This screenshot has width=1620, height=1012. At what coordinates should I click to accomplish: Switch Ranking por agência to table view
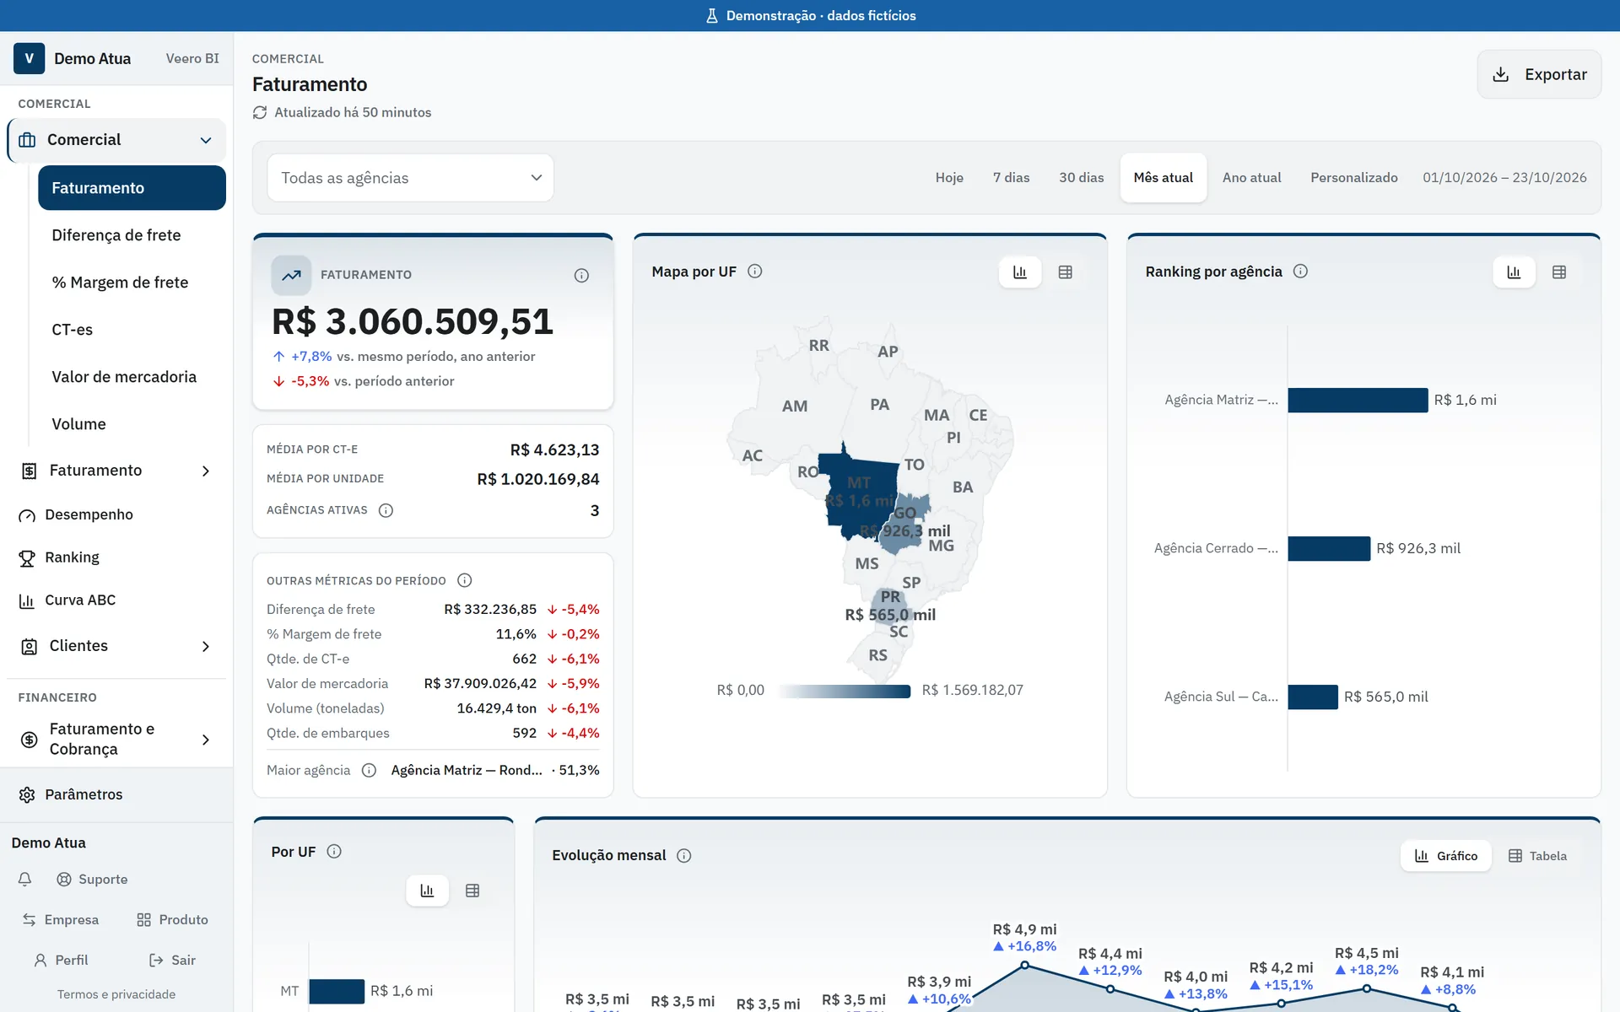pos(1559,272)
